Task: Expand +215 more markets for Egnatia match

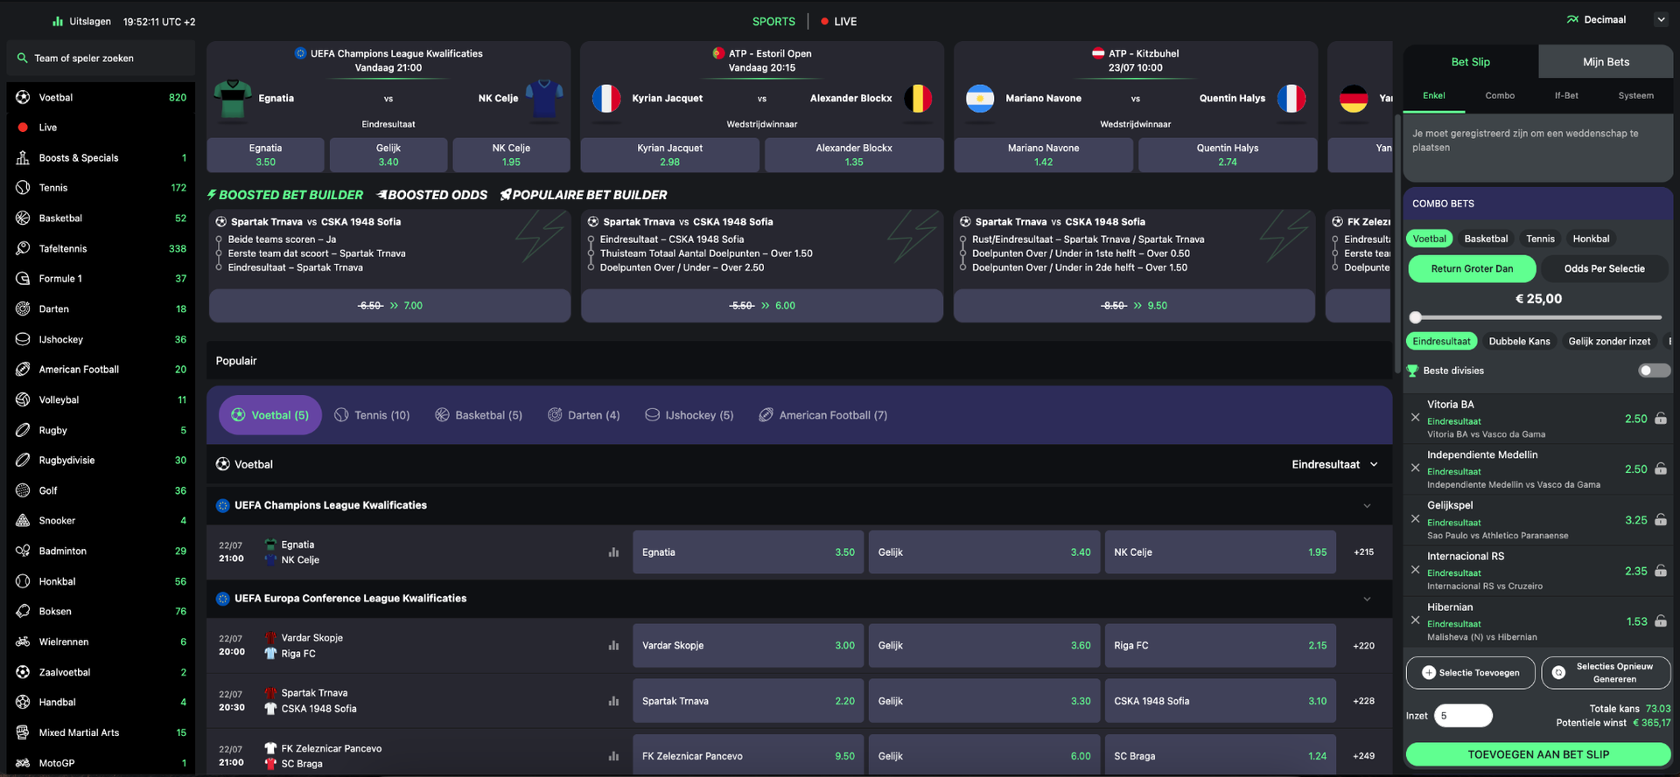Action: (x=1363, y=552)
